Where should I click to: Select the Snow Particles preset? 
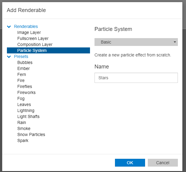click(31, 134)
